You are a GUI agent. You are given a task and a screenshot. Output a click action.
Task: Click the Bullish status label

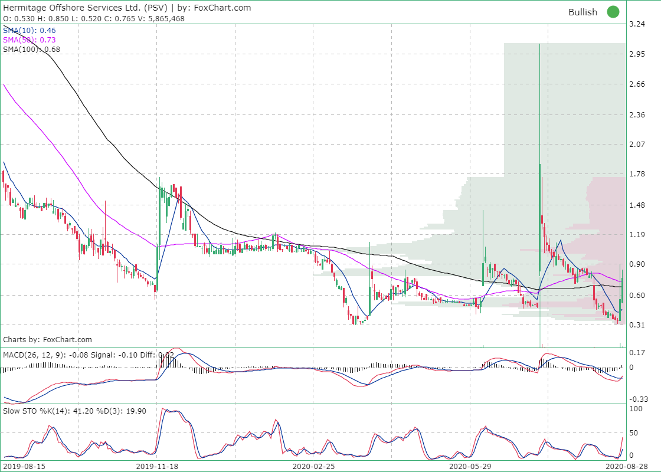point(583,12)
